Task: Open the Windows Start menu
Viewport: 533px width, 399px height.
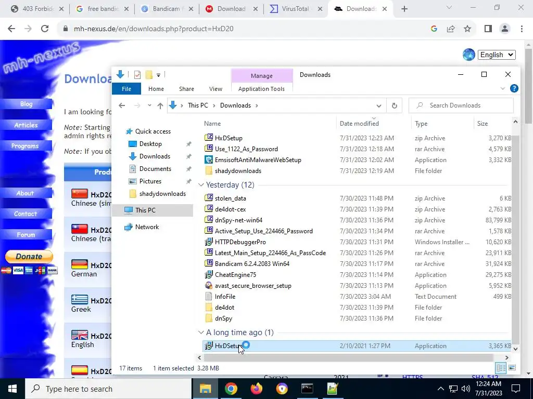Action: click(12, 389)
